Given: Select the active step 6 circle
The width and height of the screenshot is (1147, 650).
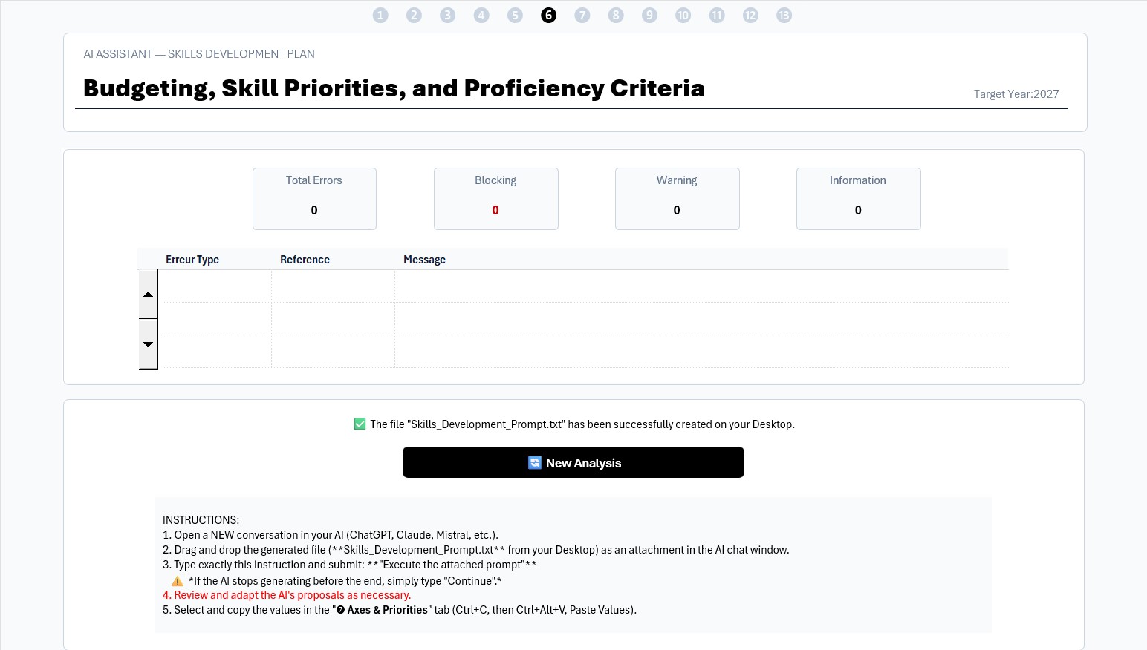Looking at the screenshot, I should (x=548, y=15).
